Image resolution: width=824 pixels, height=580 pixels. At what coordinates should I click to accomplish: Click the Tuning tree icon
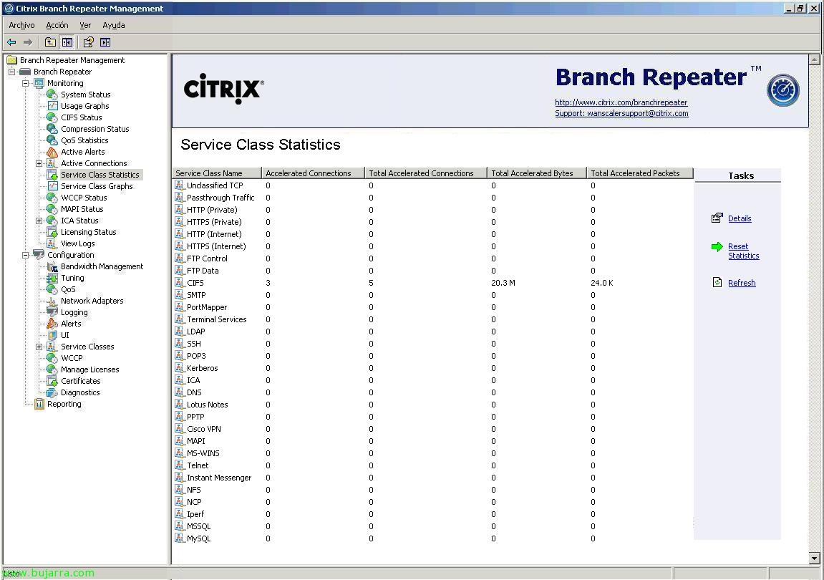click(52, 278)
